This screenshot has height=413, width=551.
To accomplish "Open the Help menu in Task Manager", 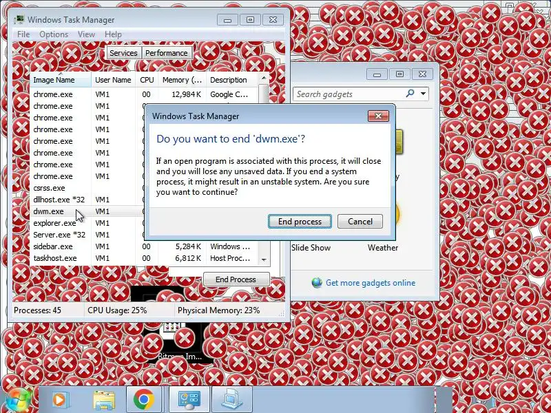I will [x=113, y=34].
